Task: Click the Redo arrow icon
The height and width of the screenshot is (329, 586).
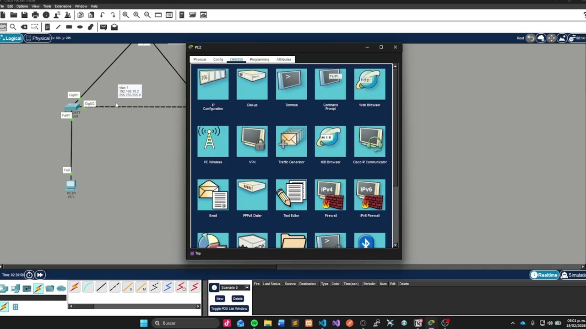Action: click(113, 15)
